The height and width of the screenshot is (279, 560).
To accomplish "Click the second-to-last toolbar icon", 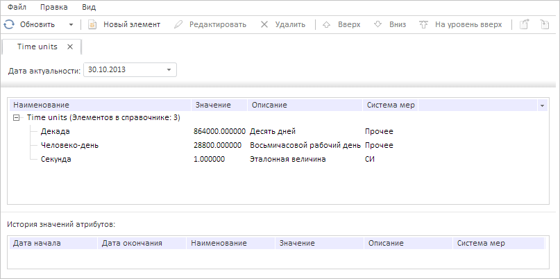I will (525, 24).
